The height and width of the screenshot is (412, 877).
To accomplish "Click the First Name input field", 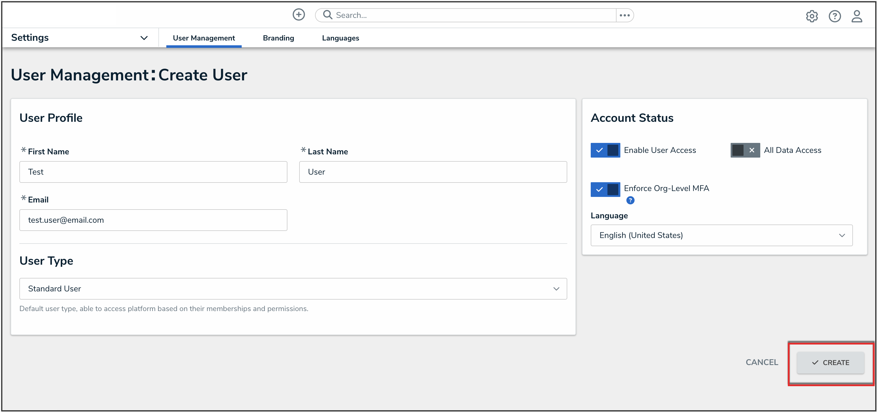I will (153, 172).
